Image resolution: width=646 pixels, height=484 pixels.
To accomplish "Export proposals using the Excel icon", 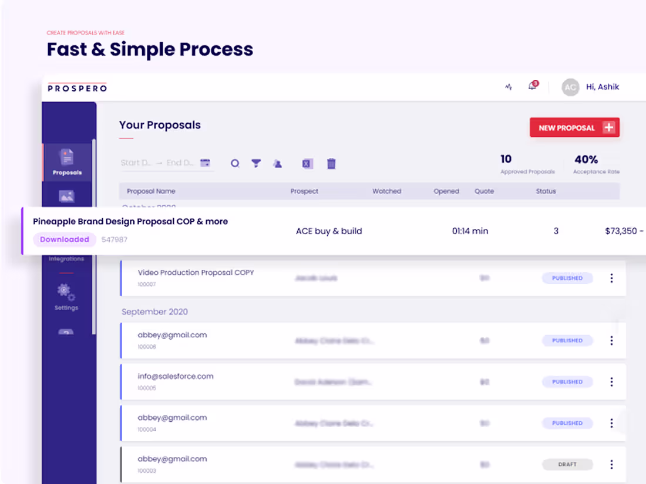I will coord(307,164).
